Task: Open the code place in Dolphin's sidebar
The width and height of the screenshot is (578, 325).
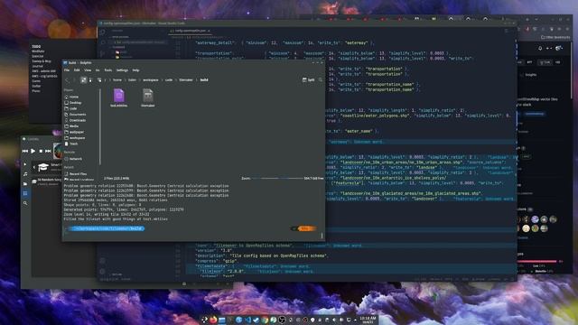Action: tap(70, 108)
